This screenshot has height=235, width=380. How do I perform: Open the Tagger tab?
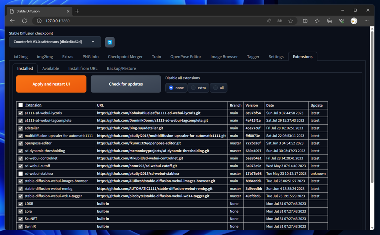coord(253,57)
